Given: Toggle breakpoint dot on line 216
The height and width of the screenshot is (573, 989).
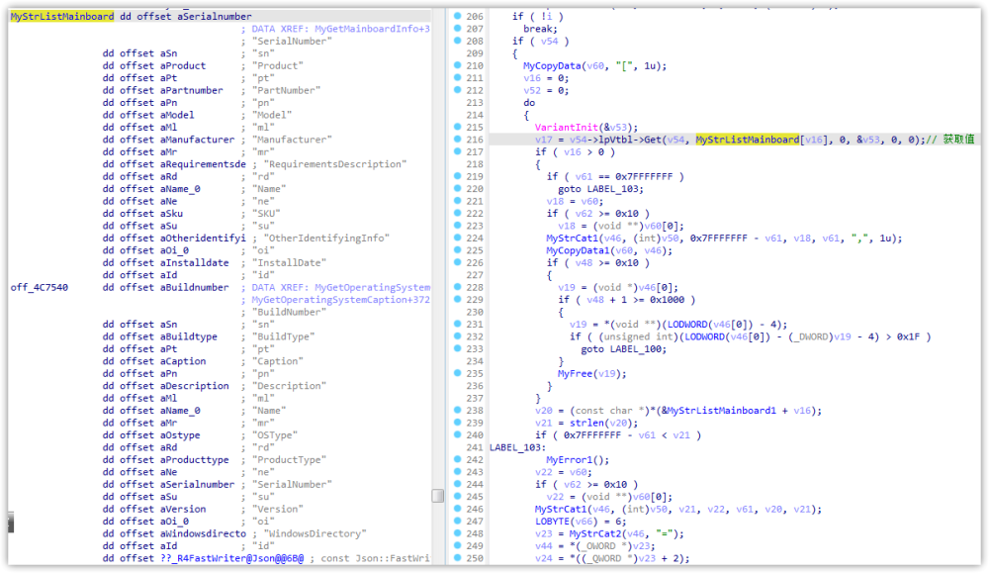Looking at the screenshot, I should tap(457, 140).
